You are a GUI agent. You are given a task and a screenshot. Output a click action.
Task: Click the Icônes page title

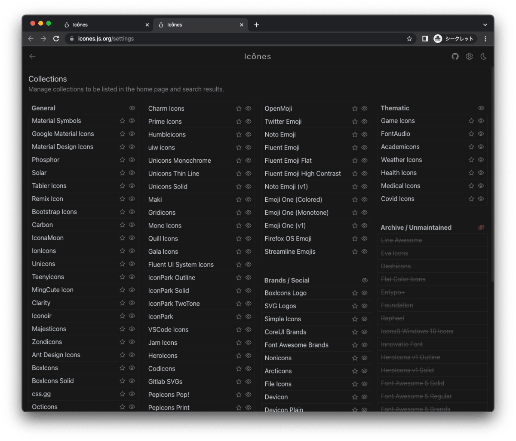pyautogui.click(x=258, y=56)
